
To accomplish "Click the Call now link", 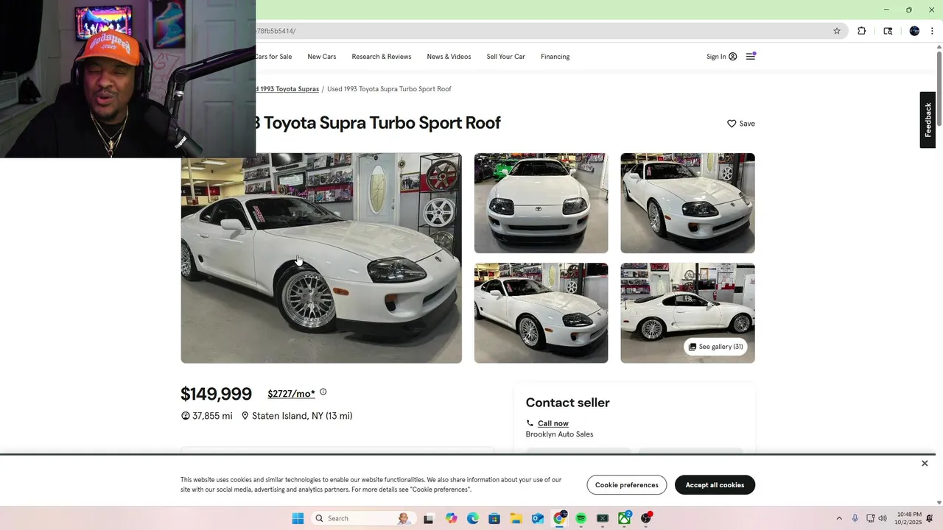I will (553, 423).
